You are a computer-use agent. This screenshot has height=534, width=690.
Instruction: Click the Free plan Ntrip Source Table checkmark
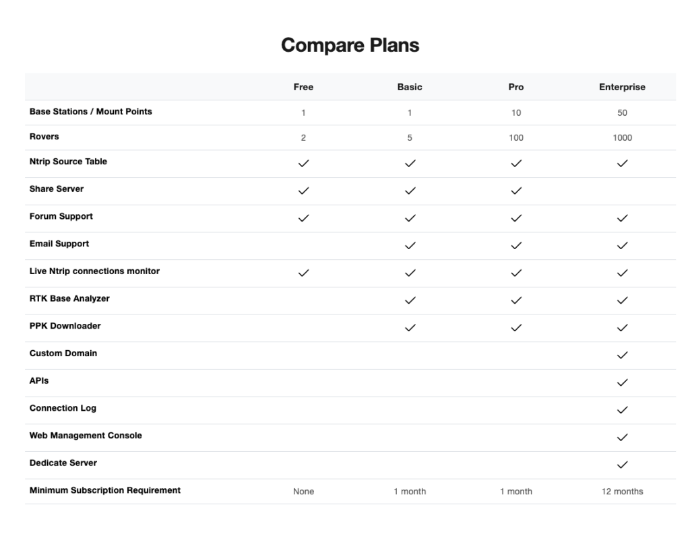[303, 163]
